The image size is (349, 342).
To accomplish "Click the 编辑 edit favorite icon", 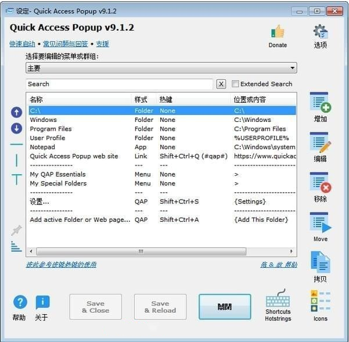I will (x=321, y=142).
